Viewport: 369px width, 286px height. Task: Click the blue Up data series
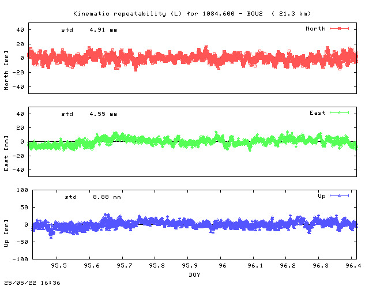[194, 224]
